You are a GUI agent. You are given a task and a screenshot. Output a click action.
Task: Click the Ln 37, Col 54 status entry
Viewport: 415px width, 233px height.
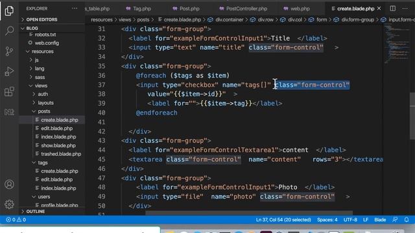(283, 219)
